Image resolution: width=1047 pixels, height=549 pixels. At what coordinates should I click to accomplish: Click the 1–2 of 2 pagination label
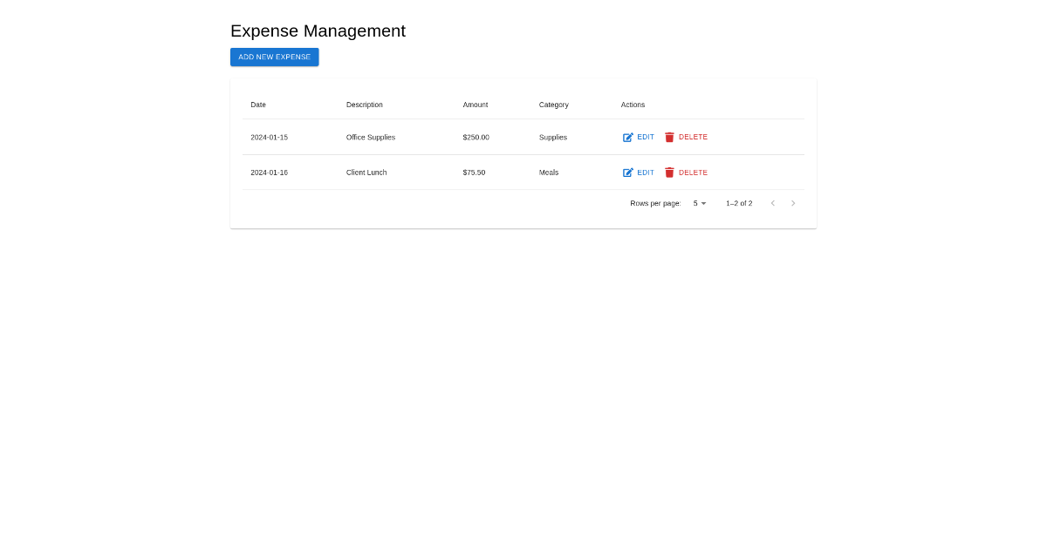pyautogui.click(x=739, y=203)
